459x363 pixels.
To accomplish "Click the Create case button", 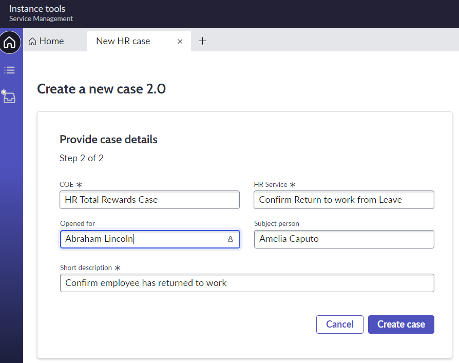I will (x=400, y=324).
